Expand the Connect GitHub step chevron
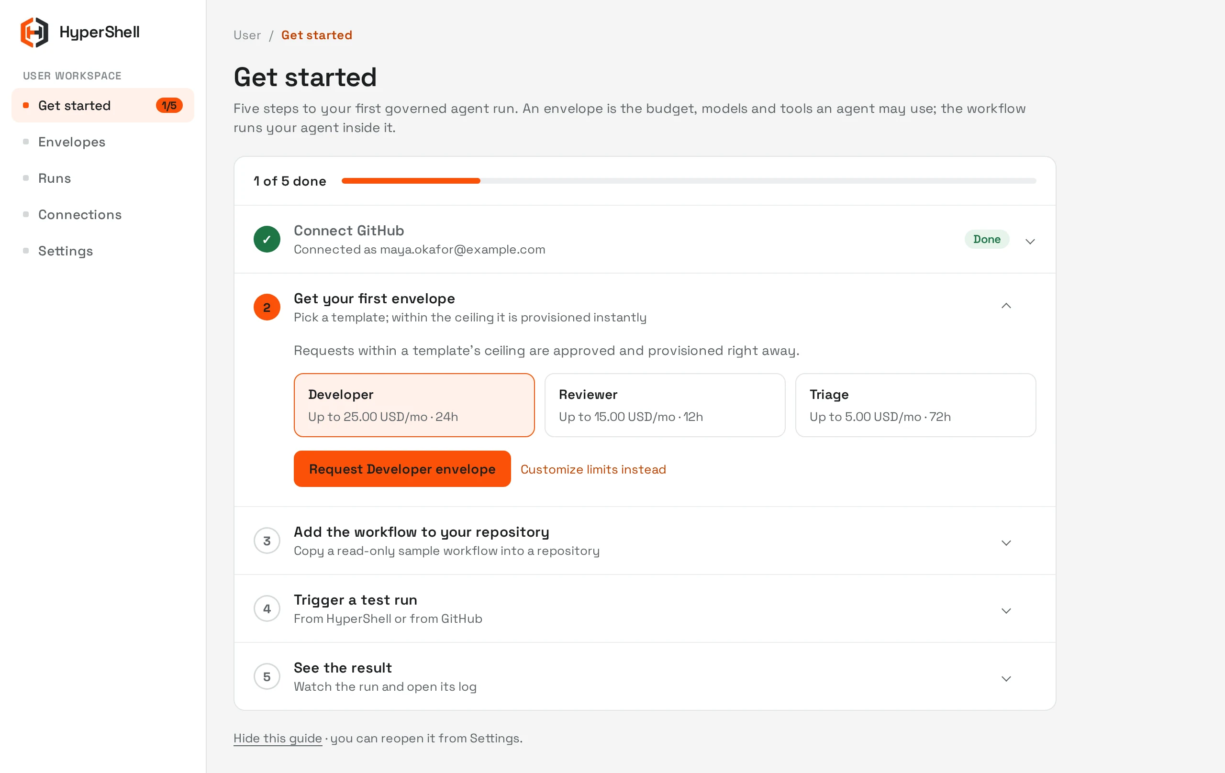1225x773 pixels. [x=1030, y=241]
